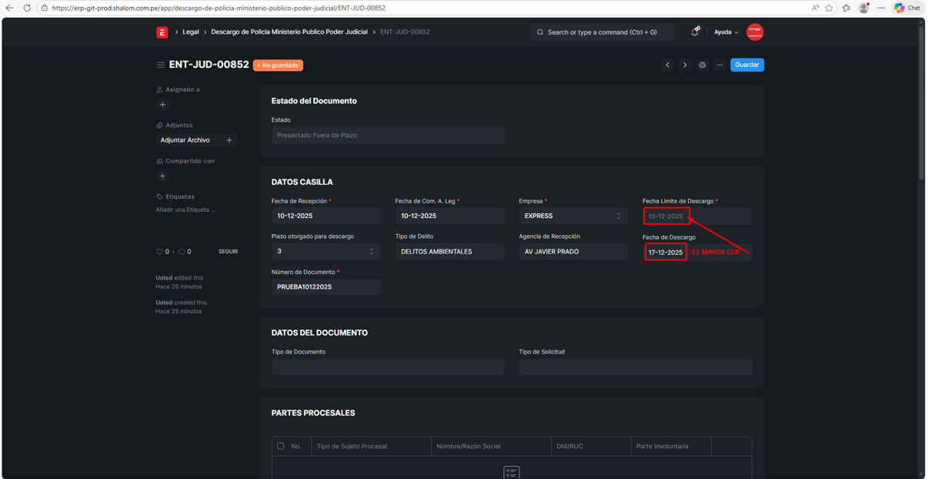Click the Fecha de Descargo date field
This screenshot has width=928, height=479.
click(x=666, y=253)
